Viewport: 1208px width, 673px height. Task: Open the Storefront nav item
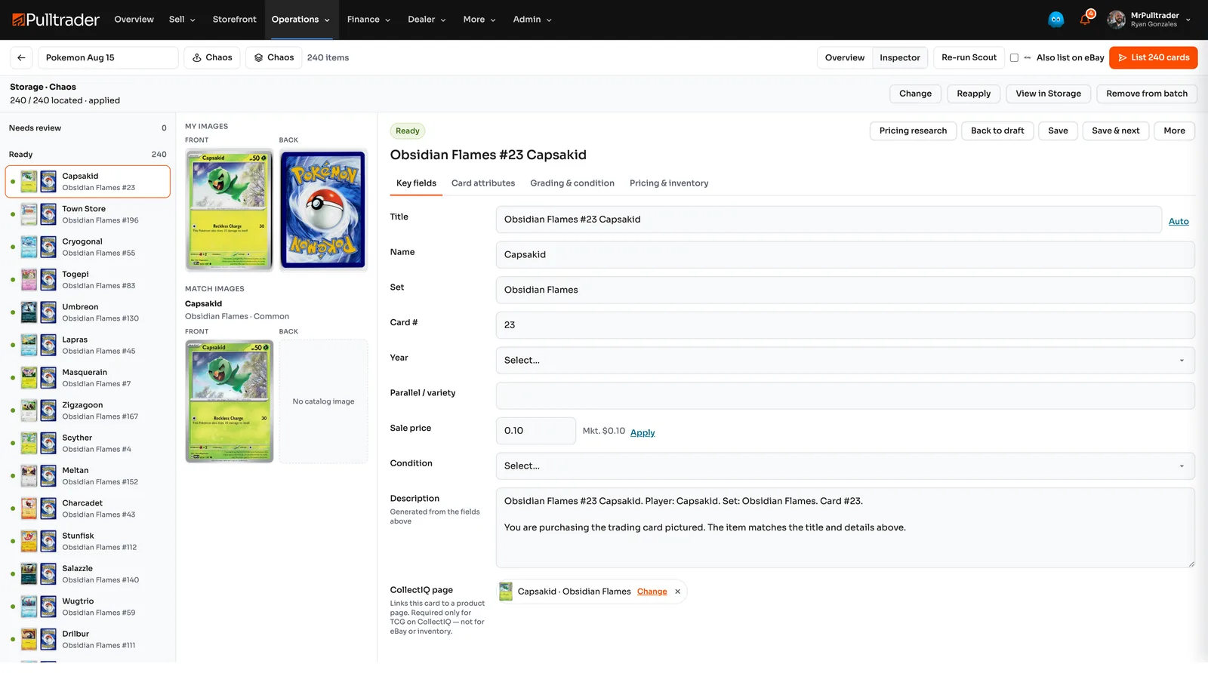tap(234, 20)
